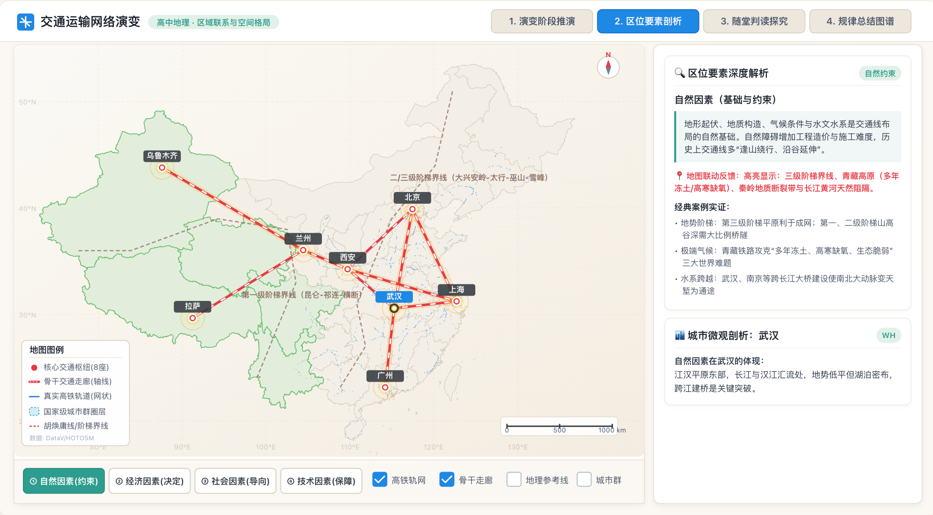
Task: Click the 北京 city label
Action: click(x=412, y=197)
